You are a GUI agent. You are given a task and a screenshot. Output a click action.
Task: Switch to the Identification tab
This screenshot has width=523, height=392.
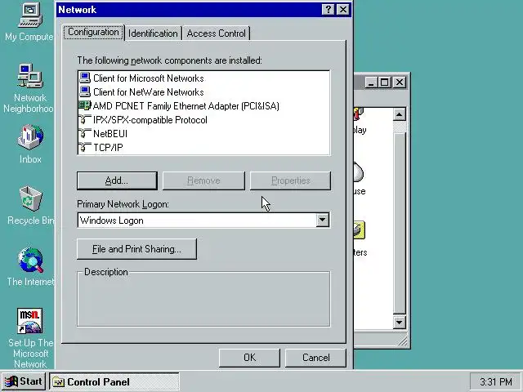click(153, 33)
